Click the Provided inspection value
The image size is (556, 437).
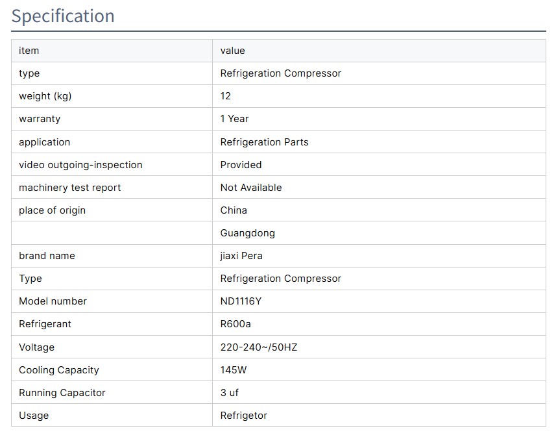pos(241,165)
